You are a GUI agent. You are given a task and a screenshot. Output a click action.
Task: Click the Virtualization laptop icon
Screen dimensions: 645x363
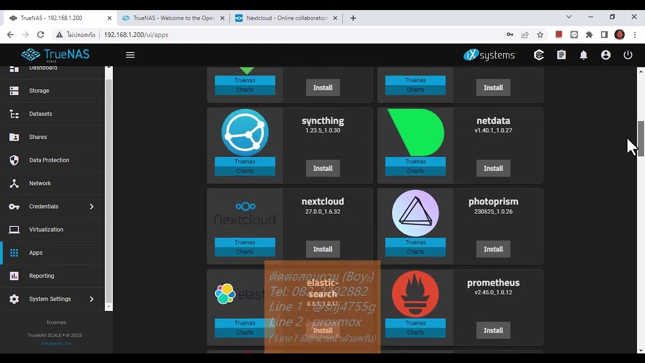click(14, 230)
